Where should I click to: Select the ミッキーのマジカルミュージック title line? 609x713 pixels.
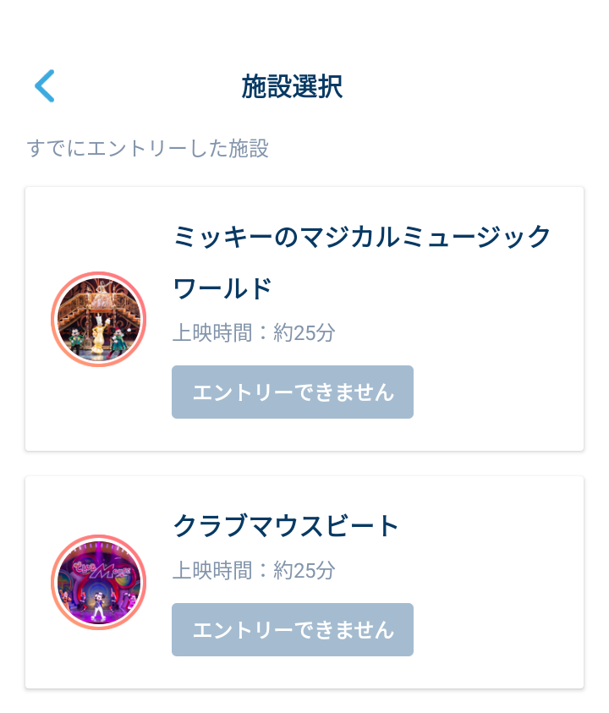pos(362,237)
